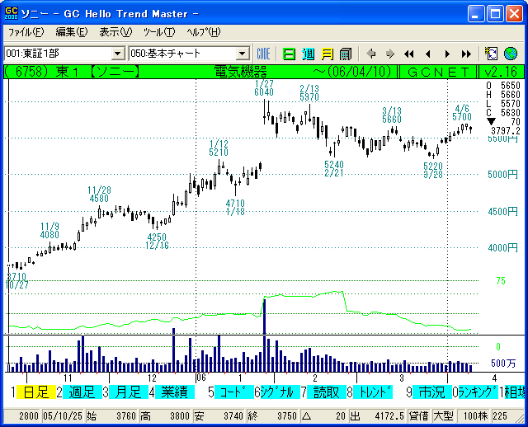Click the 4000円 axis label

(x=502, y=248)
